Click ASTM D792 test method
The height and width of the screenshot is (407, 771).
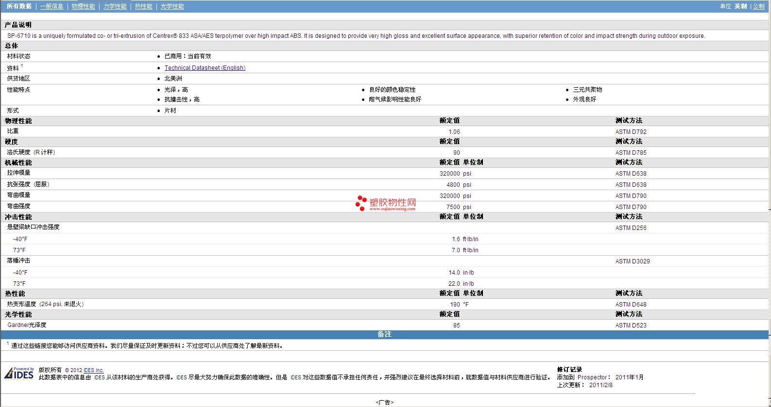click(631, 132)
